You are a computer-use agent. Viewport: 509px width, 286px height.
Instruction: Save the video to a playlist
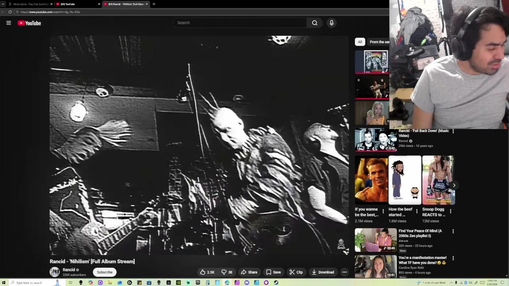273,272
